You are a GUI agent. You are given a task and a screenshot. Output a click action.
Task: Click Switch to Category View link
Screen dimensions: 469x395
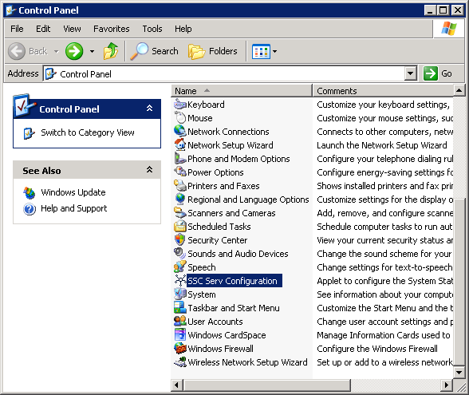[x=88, y=132]
